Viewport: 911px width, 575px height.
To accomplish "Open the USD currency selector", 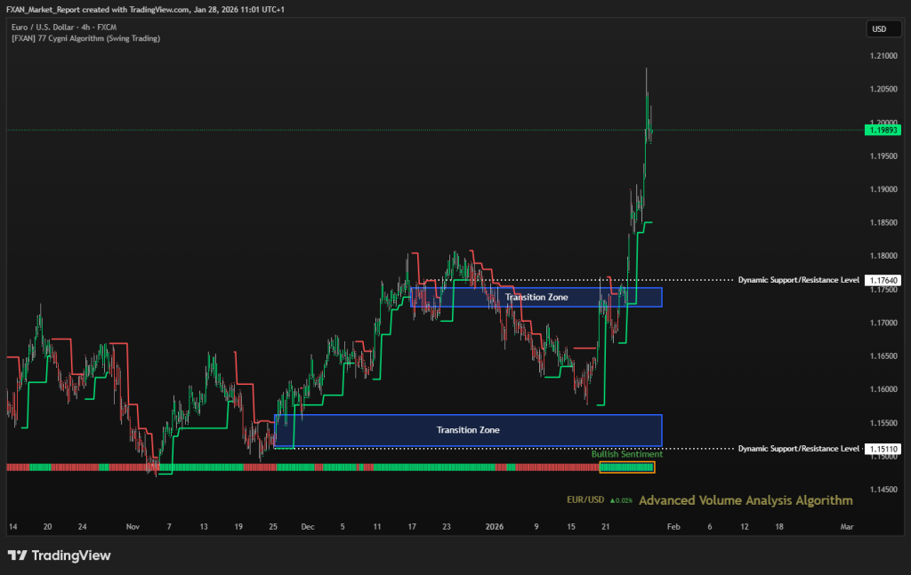I will point(878,29).
